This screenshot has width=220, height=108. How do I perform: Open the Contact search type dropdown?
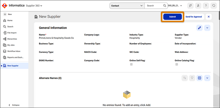pos(127,6)
